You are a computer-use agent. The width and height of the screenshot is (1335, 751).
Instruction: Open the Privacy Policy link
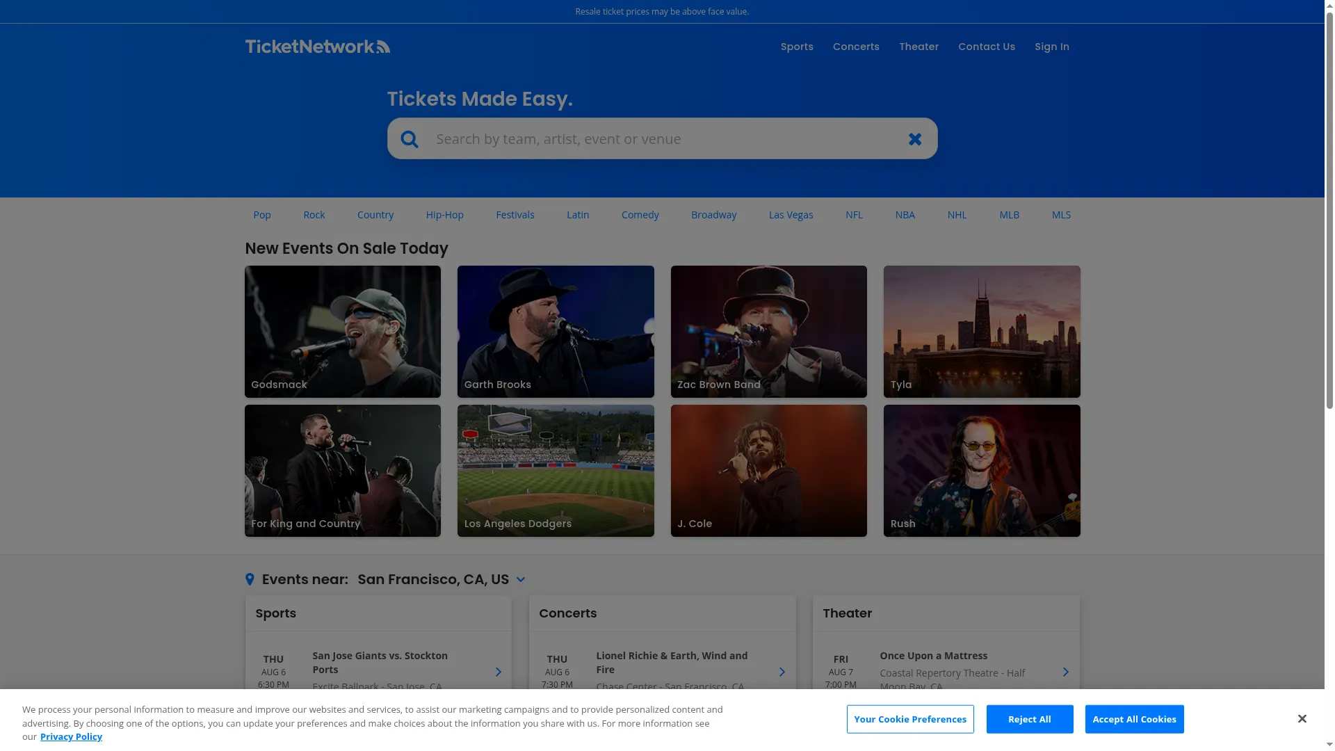tap(71, 736)
